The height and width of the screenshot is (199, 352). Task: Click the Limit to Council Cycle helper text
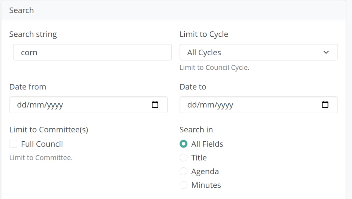tap(214, 67)
